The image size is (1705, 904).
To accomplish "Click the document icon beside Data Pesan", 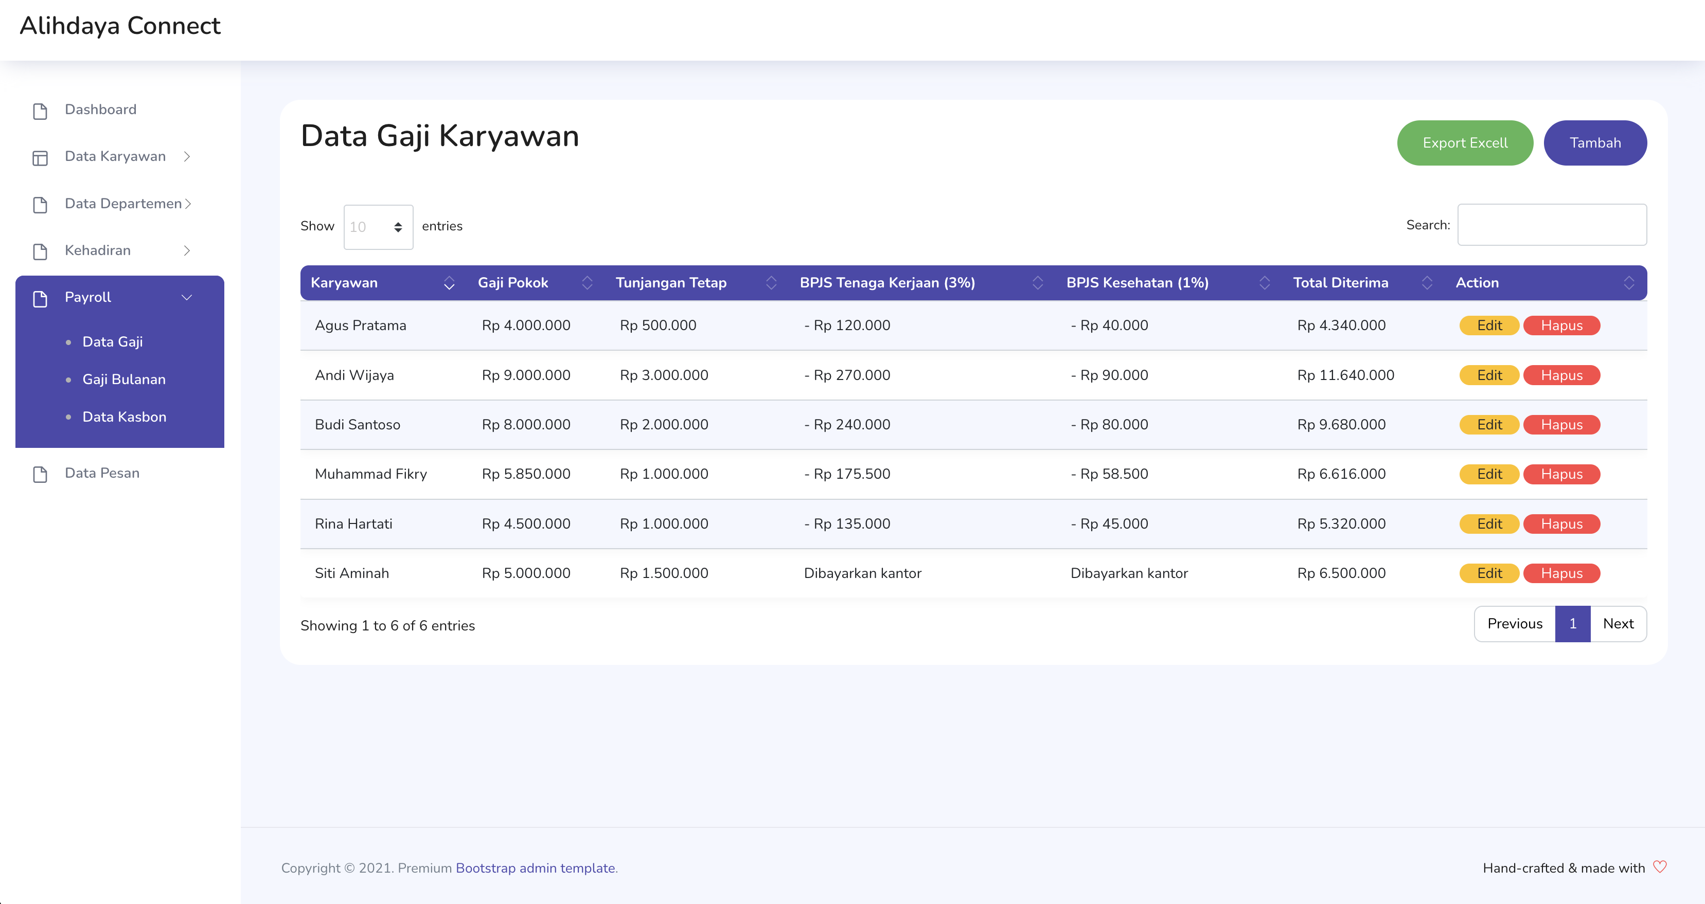I will pyautogui.click(x=40, y=474).
